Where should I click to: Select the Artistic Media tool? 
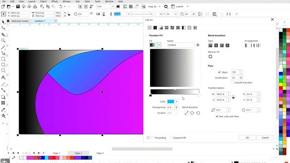pyautogui.click(x=3, y=53)
